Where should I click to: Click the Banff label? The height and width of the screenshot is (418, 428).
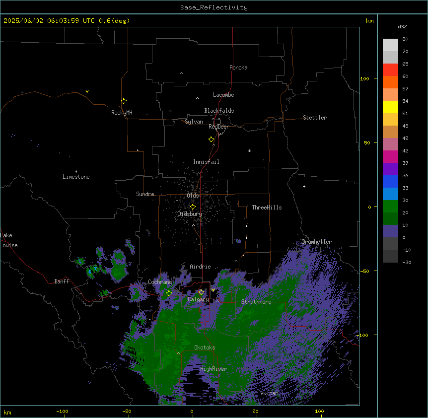click(62, 281)
